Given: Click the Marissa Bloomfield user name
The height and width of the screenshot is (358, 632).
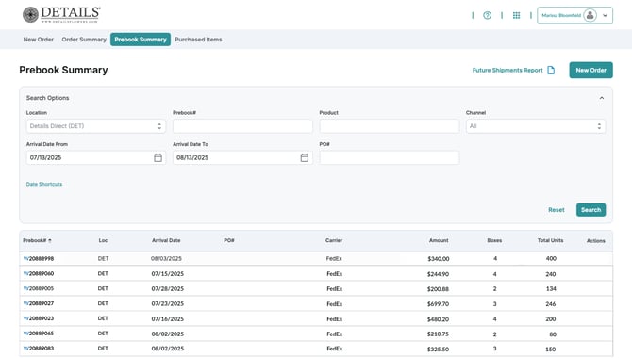Looking at the screenshot, I should (x=561, y=15).
